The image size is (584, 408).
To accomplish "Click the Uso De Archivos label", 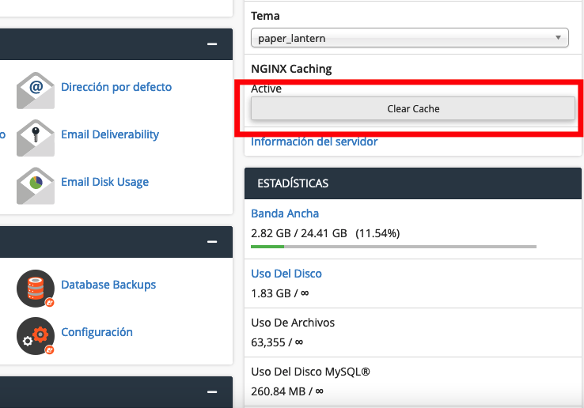I will (293, 323).
